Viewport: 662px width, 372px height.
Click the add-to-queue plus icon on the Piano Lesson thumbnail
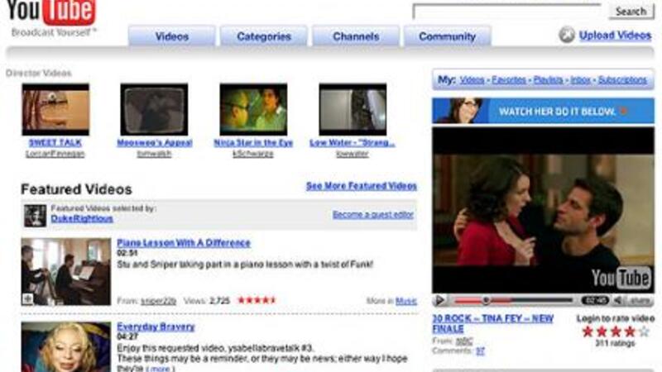[x=28, y=298]
